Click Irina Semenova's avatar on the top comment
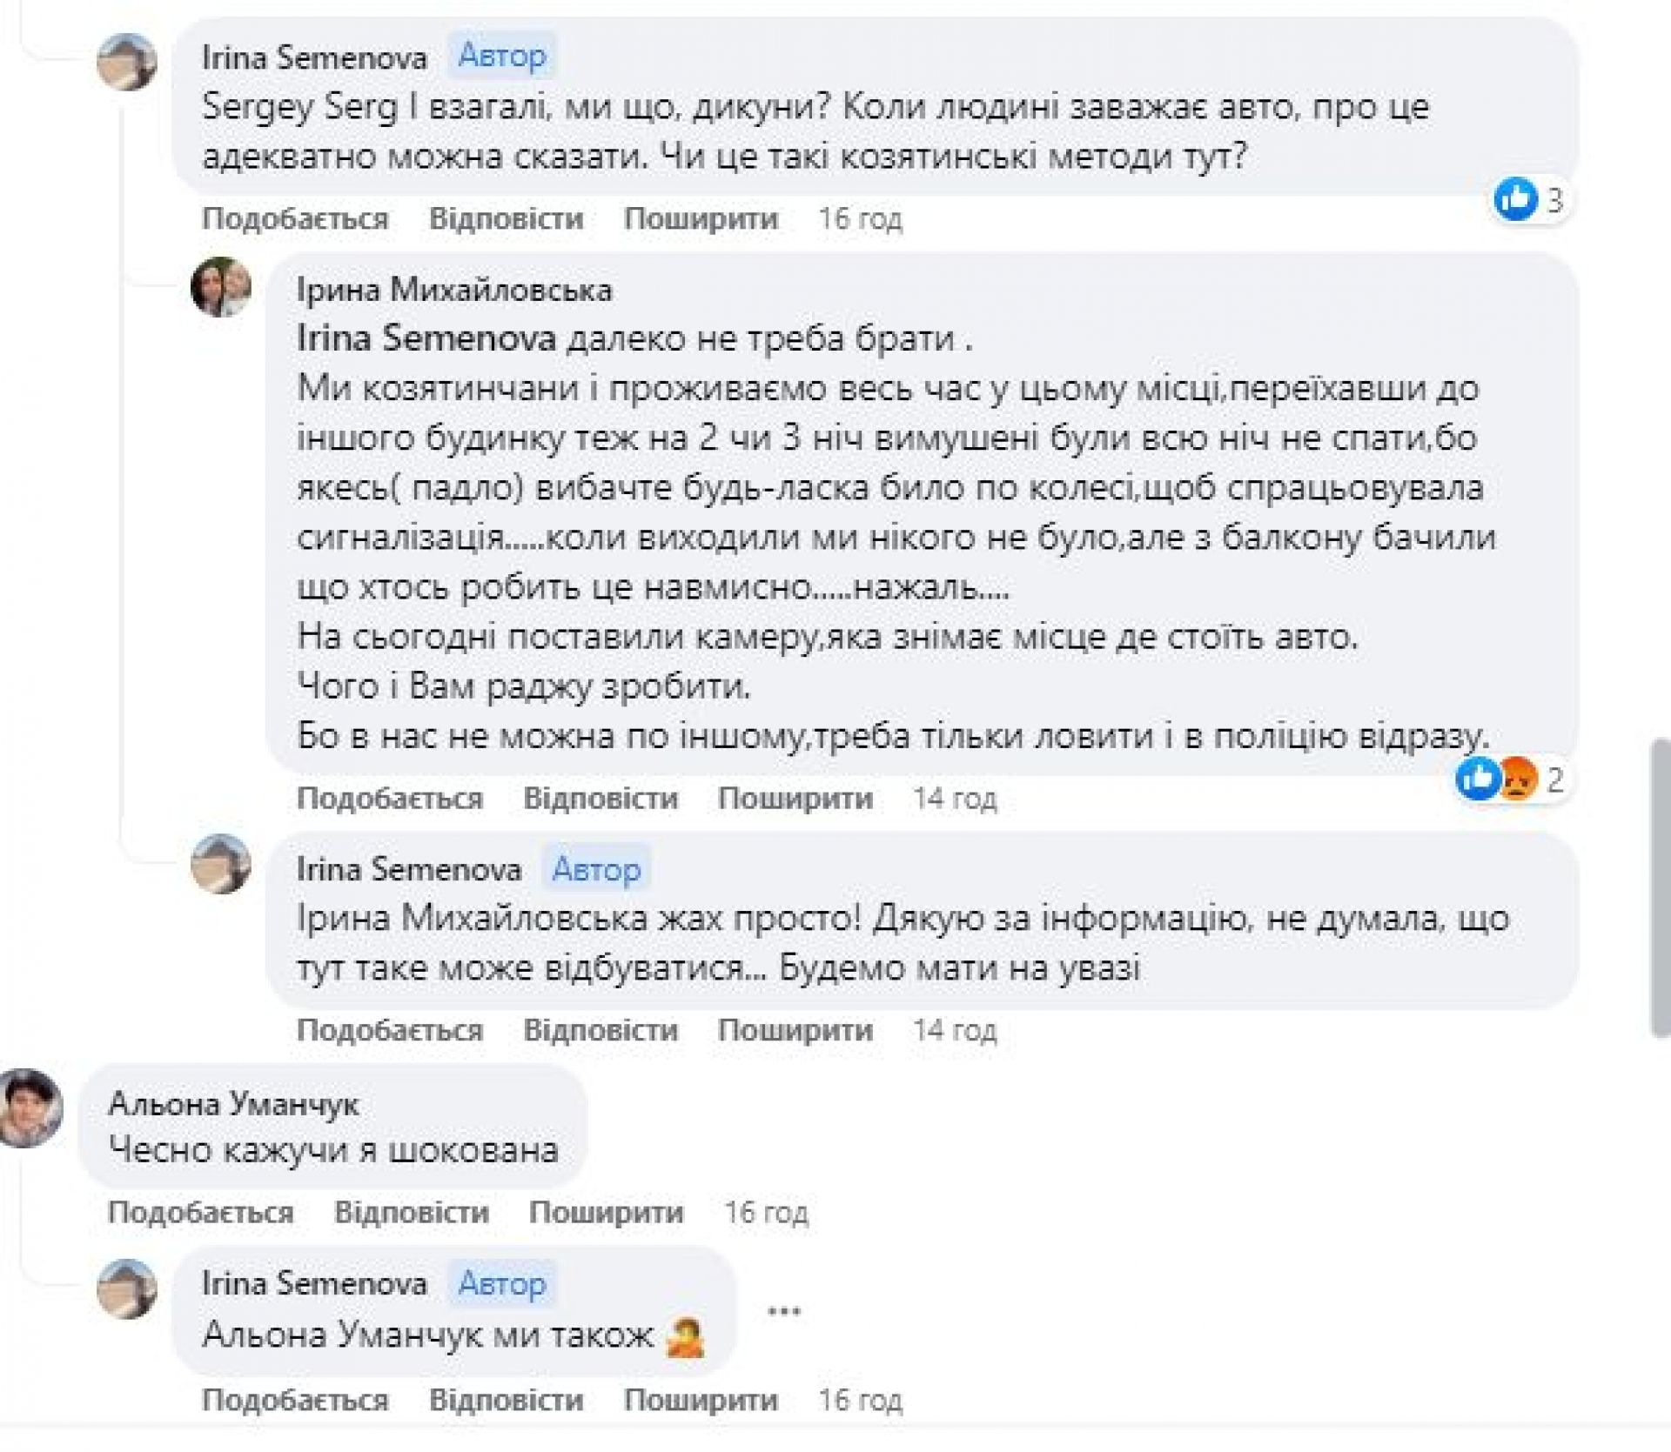Screen dimensions: 1671x1452 (x=127, y=62)
